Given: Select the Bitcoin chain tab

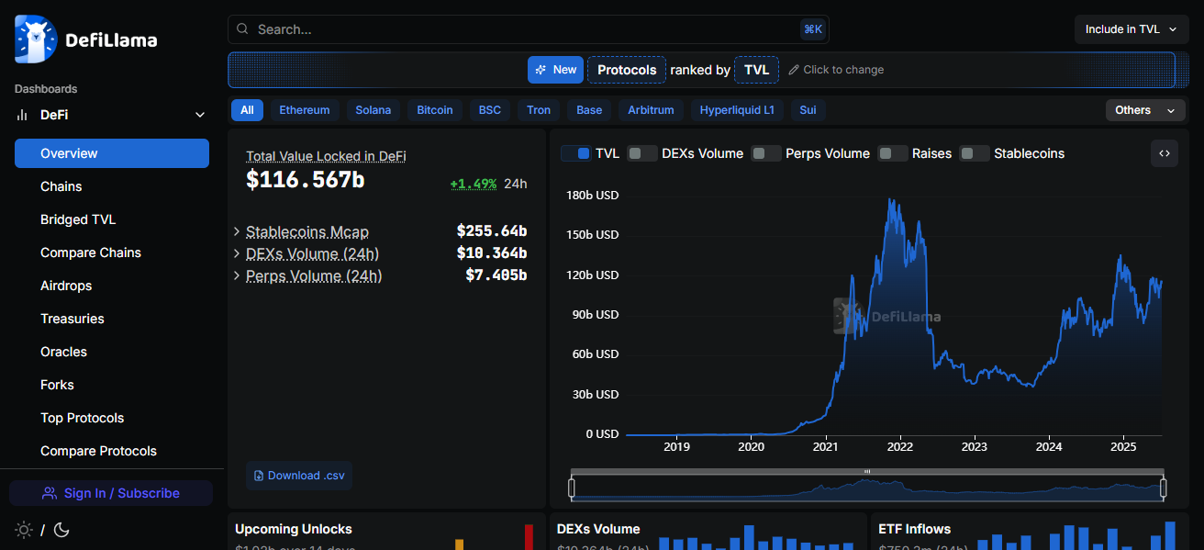Looking at the screenshot, I should click(x=435, y=110).
